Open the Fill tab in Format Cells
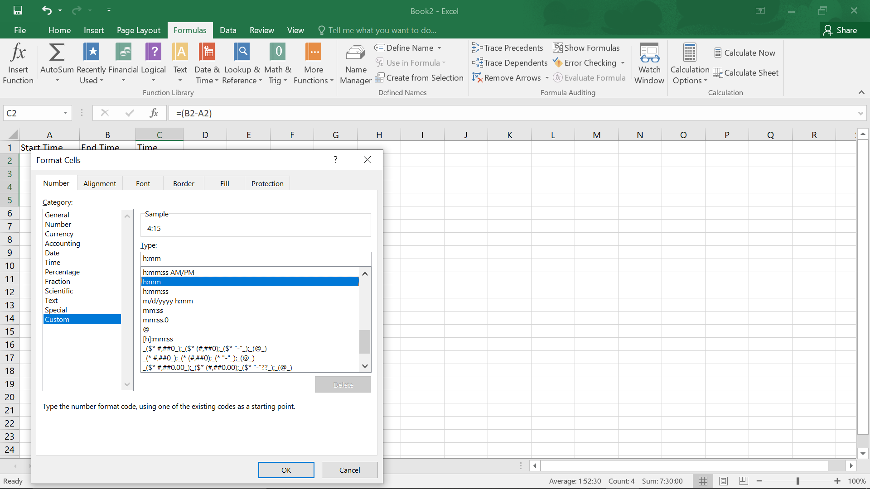 pyautogui.click(x=225, y=183)
